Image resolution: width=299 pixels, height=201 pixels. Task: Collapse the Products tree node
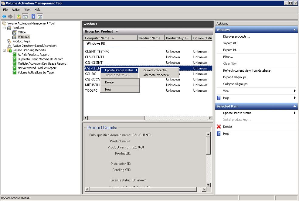pyautogui.click(x=4, y=28)
